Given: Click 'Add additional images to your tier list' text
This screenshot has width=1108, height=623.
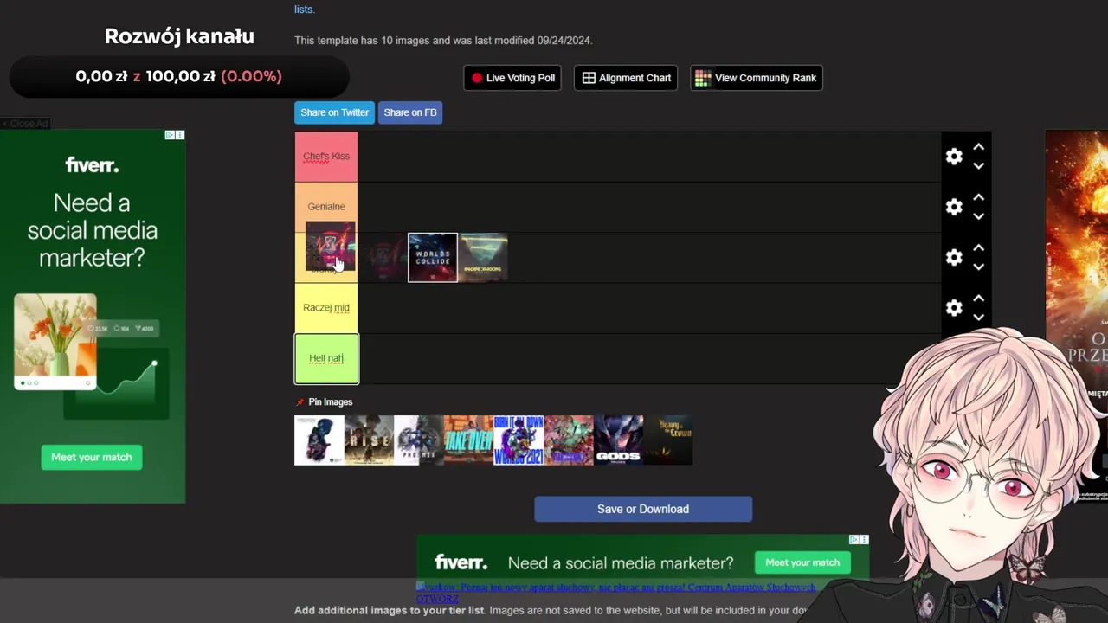Looking at the screenshot, I should (x=390, y=611).
